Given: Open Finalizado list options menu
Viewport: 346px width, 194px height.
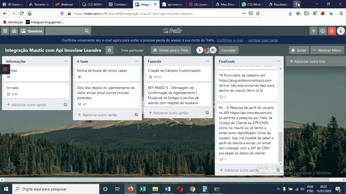Looking at the screenshot, I should [x=278, y=61].
